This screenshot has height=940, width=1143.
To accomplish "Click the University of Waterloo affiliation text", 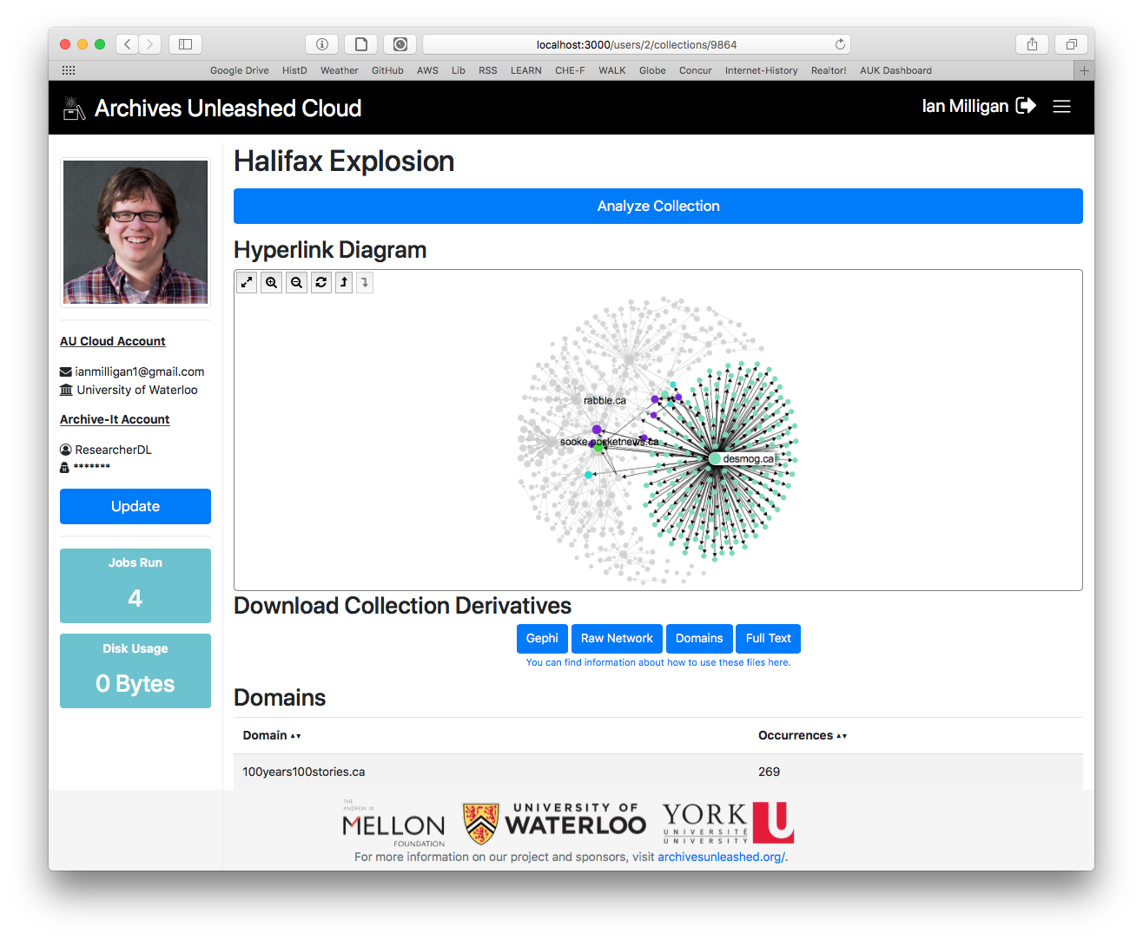I will (x=137, y=390).
